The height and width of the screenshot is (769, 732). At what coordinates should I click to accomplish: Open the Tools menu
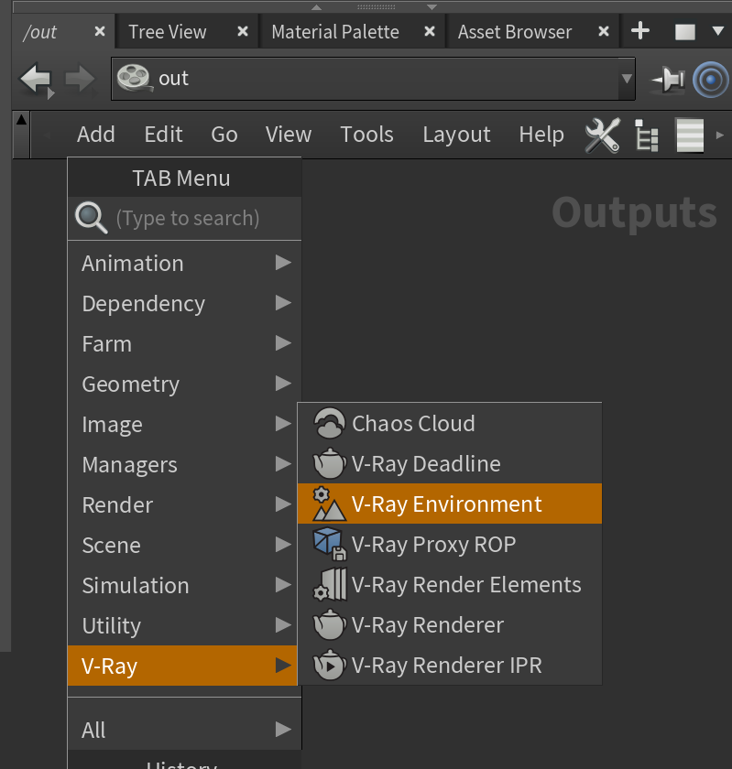coord(366,135)
